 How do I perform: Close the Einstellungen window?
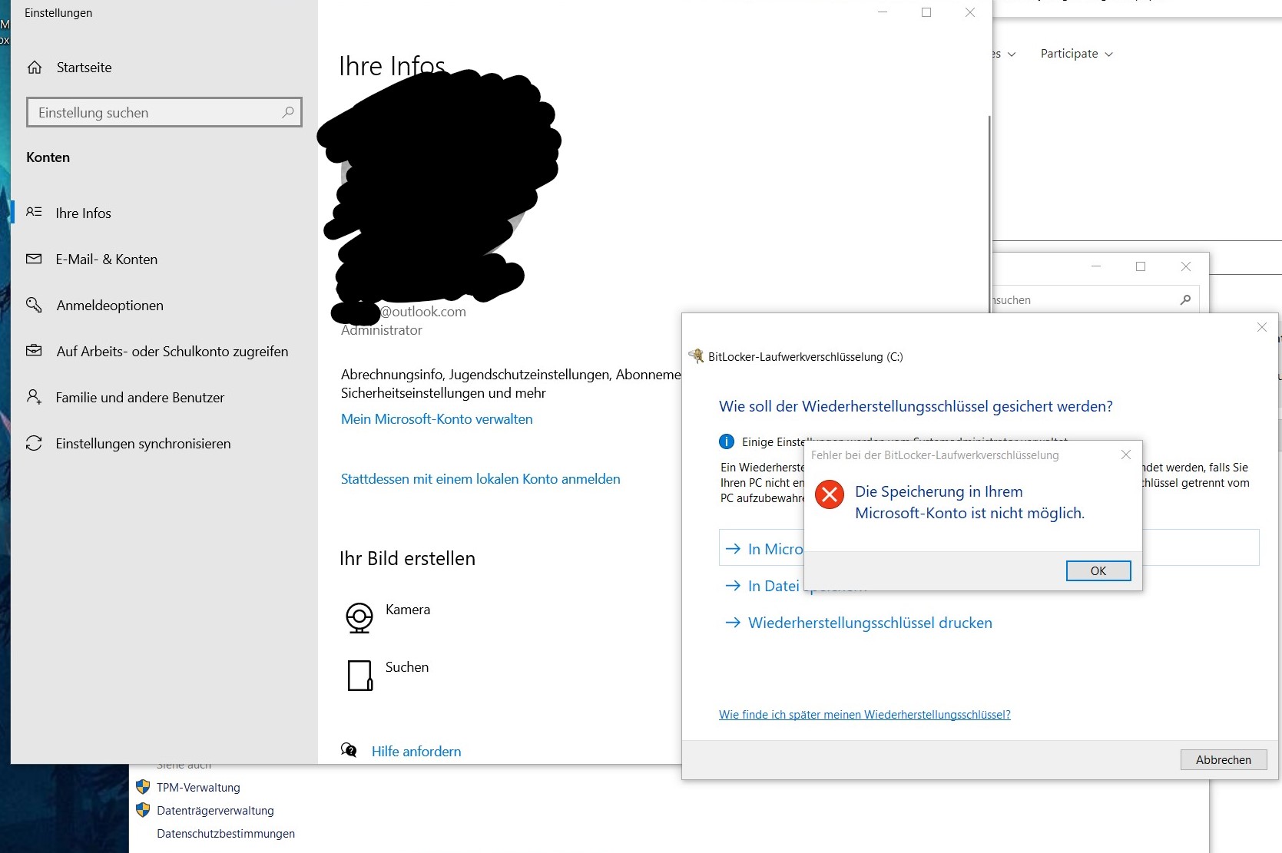point(970,12)
